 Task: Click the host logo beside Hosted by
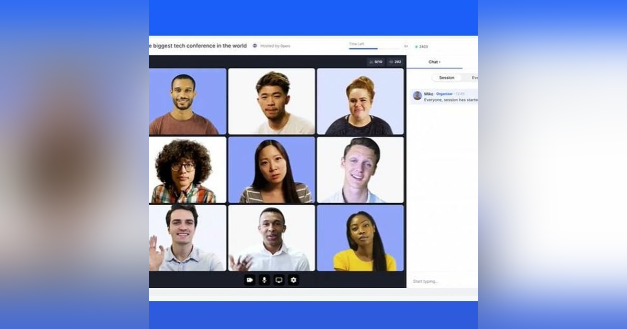[255, 46]
